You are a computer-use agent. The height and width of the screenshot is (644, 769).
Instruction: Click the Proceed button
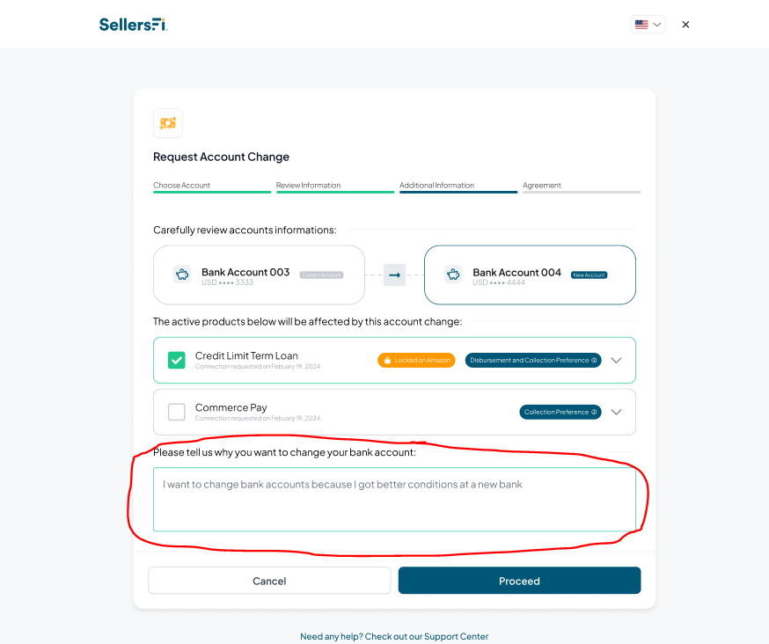[519, 581]
